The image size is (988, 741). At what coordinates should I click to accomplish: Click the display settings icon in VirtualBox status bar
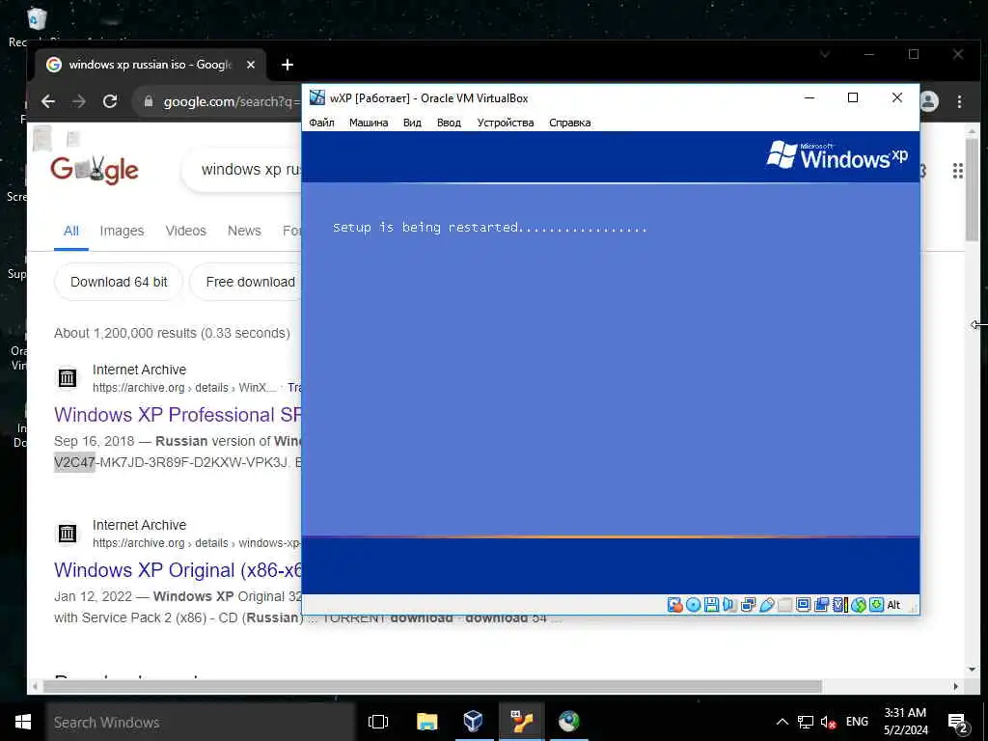(803, 605)
